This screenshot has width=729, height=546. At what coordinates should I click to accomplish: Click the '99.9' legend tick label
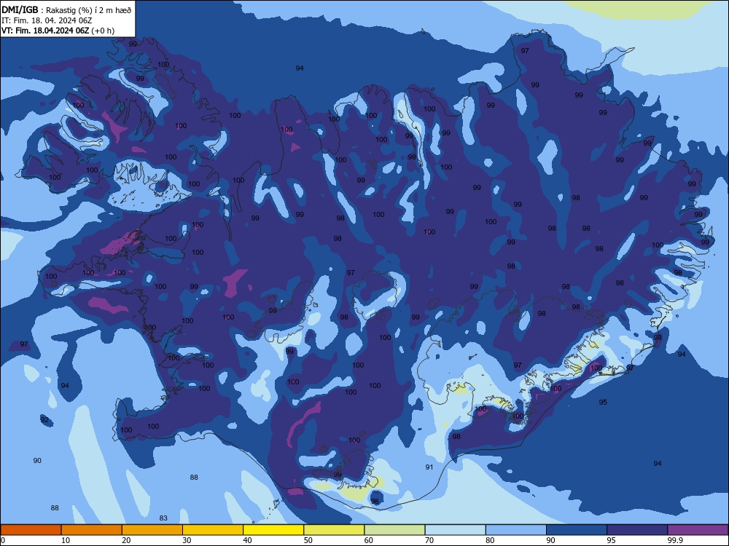tap(675, 540)
